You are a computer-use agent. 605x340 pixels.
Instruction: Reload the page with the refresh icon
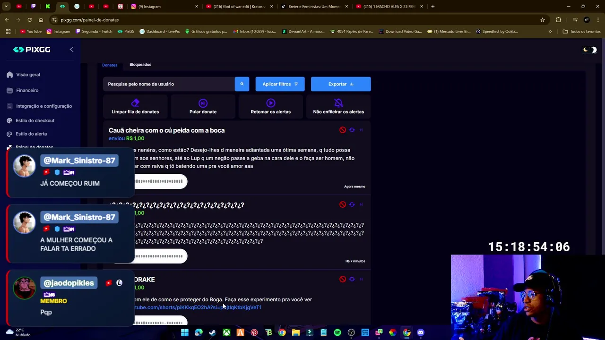29,20
